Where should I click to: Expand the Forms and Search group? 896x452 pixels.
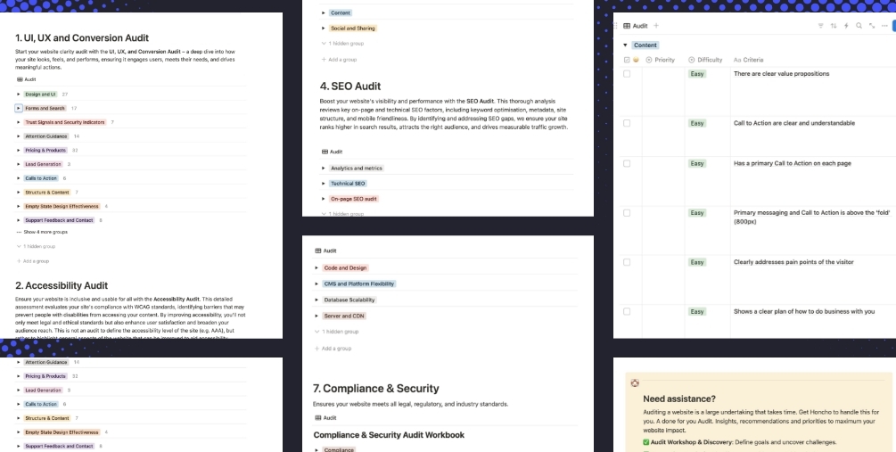point(19,108)
